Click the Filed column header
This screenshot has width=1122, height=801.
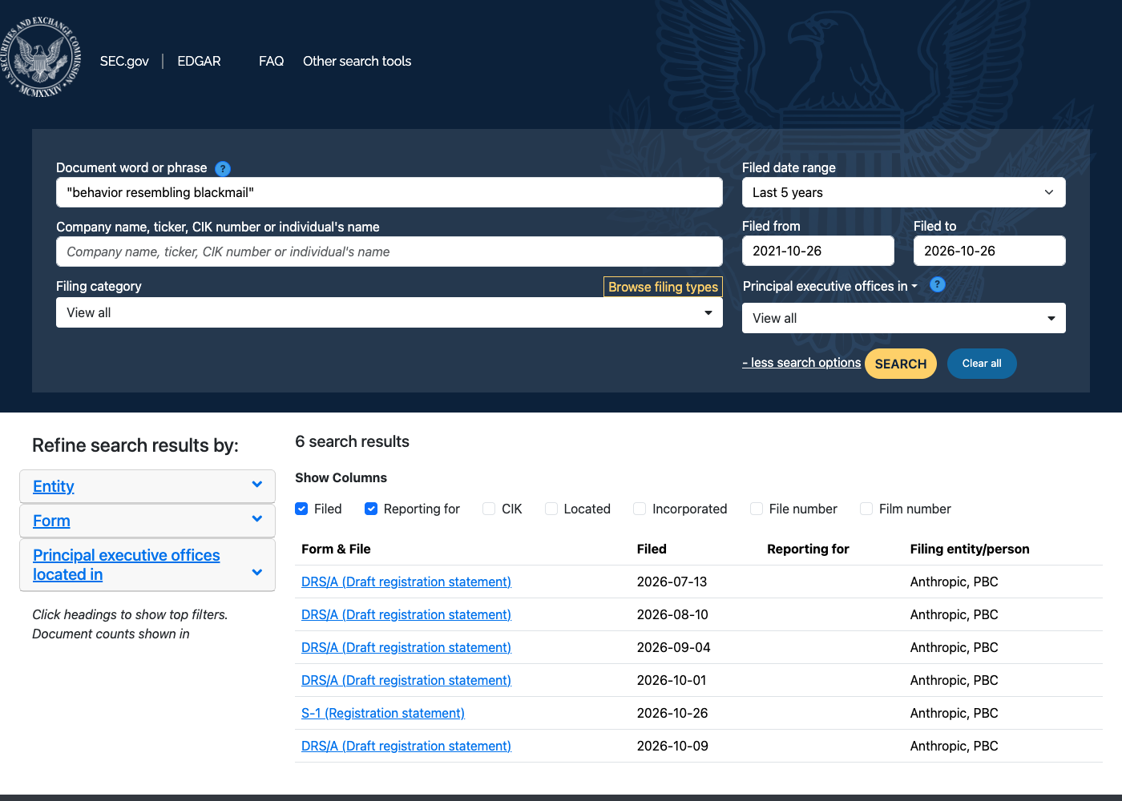click(x=652, y=549)
